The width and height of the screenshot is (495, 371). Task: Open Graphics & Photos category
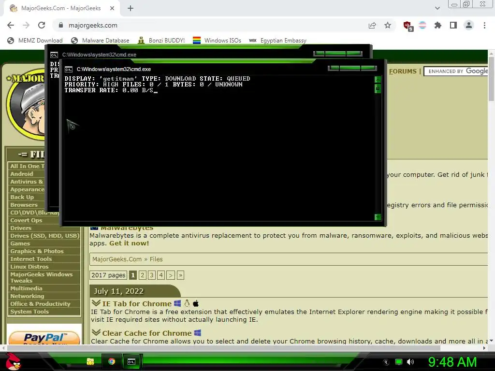pyautogui.click(x=37, y=251)
